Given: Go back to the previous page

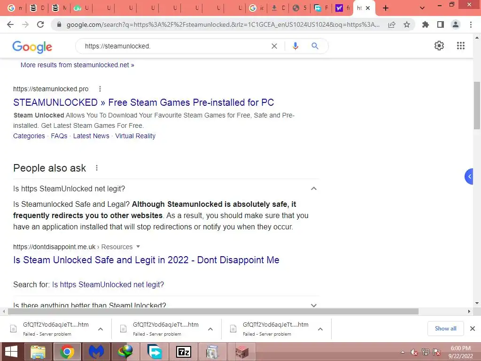Looking at the screenshot, I should click(x=10, y=24).
